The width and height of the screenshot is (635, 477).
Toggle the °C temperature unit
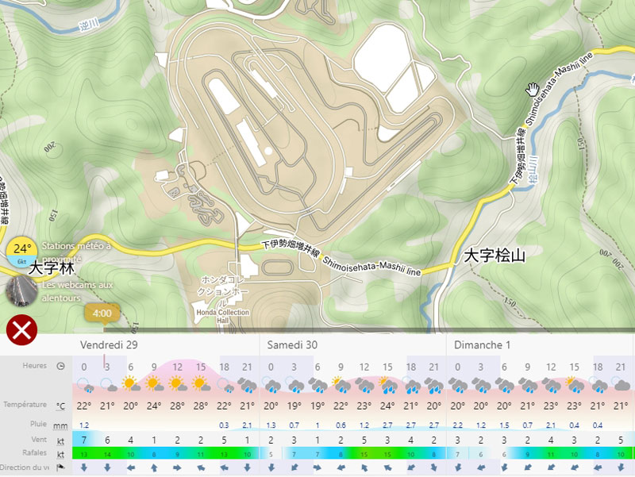[61, 406]
